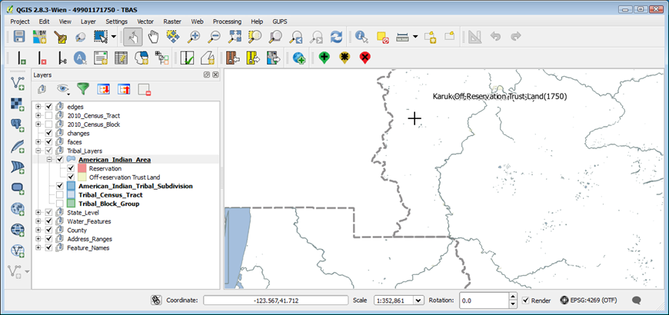Expand the edges layer group
Viewport: 669px width, 315px height.
pos(38,107)
